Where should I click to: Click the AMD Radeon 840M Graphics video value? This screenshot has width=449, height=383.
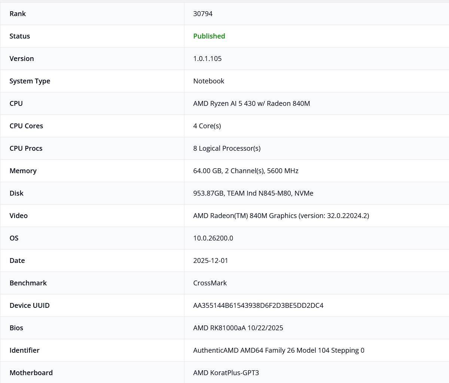281,216
